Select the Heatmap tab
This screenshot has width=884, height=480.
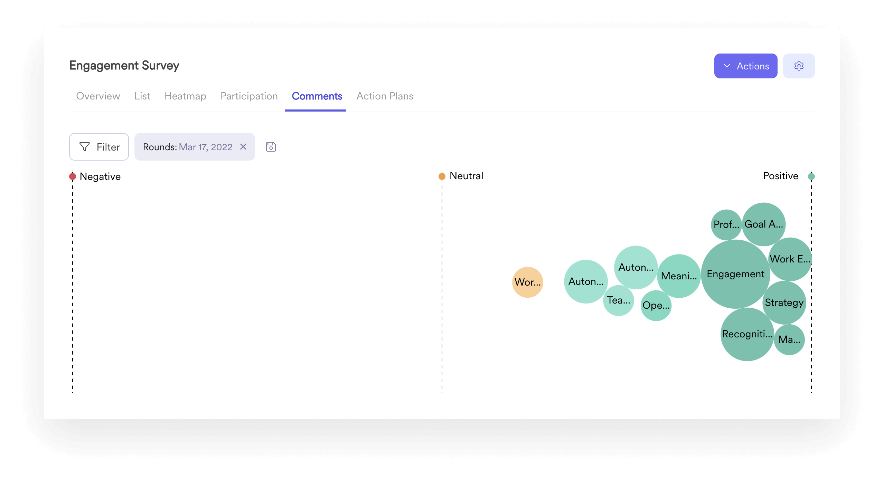point(185,96)
